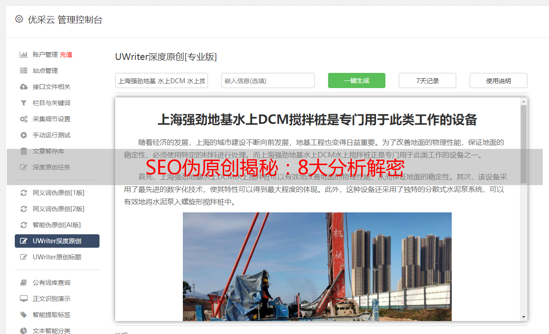Open 智能伪原创[AI版] menu item
This screenshot has height=334, width=549.
coord(57,225)
